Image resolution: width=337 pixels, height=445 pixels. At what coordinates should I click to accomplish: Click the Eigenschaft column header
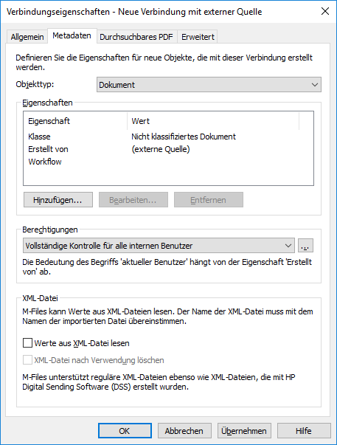(x=75, y=121)
